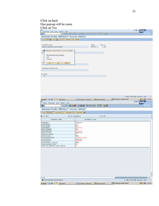The height and width of the screenshot is (206, 159).
Task: Click No in the Save changes dialog
Action: [58, 63]
